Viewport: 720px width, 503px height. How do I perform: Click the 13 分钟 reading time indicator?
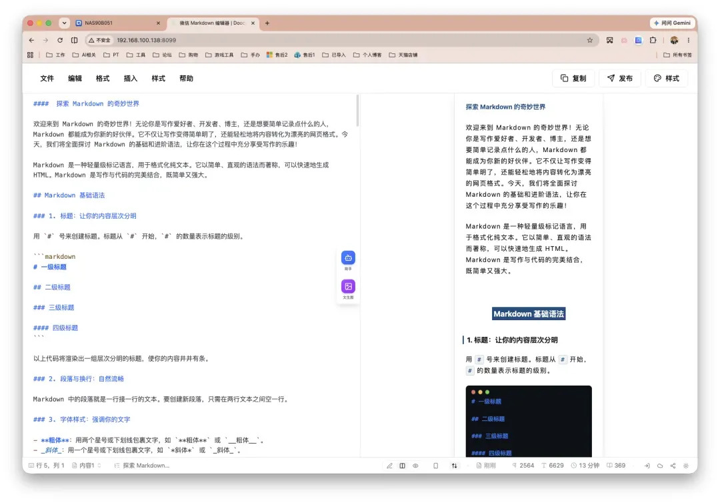point(585,466)
